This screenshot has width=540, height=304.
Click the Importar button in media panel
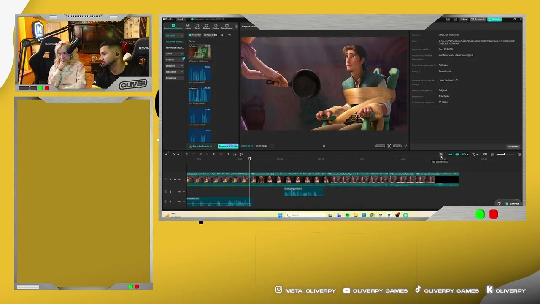[195, 35]
